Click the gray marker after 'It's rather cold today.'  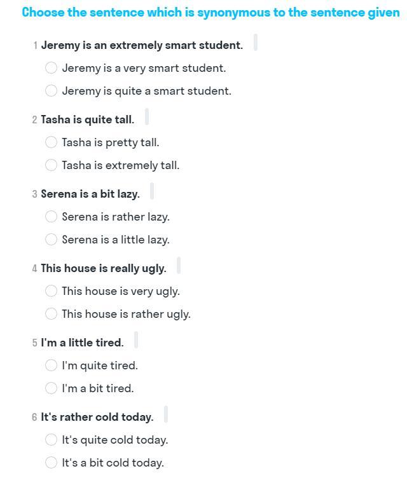pyautogui.click(x=166, y=414)
